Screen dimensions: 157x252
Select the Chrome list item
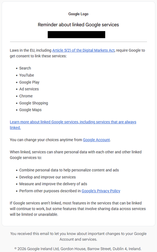tap(26, 96)
